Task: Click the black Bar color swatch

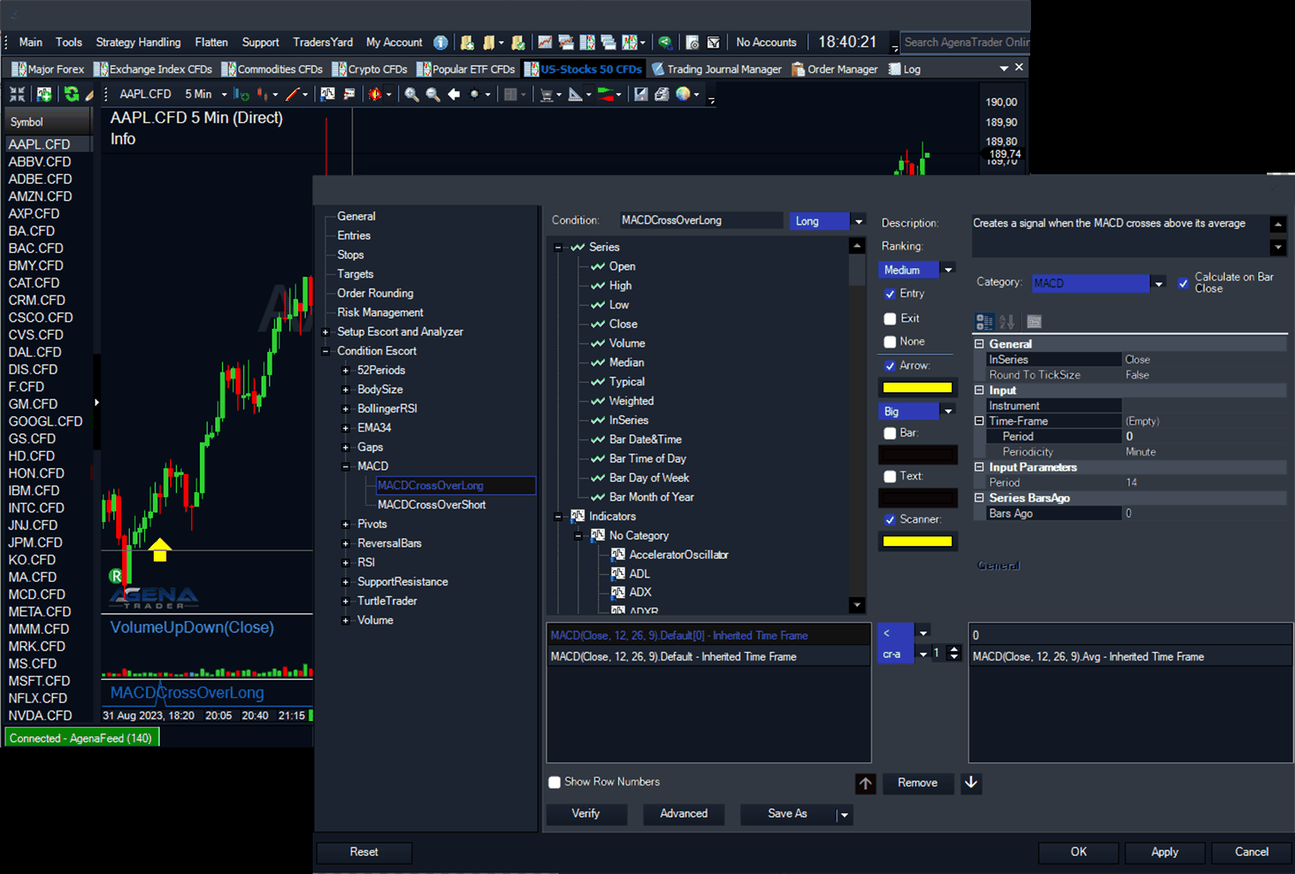Action: 917,455
